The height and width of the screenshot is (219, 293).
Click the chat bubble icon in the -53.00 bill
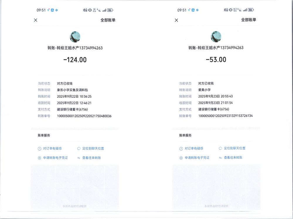click(x=220, y=148)
